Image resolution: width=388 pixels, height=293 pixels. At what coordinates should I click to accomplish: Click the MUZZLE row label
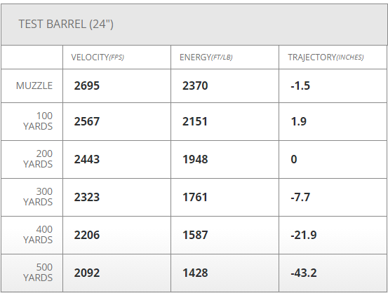[34, 86]
